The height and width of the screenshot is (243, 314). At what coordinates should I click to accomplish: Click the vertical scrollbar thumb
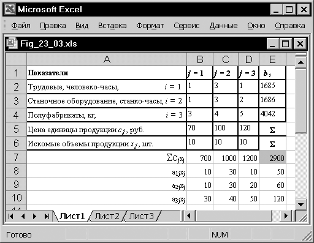click(x=301, y=101)
